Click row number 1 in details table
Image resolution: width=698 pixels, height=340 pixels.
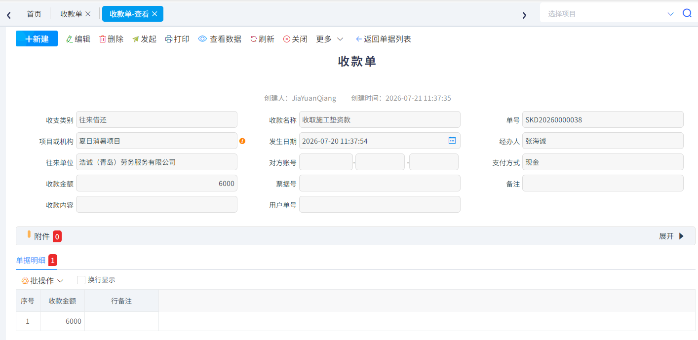click(28, 321)
